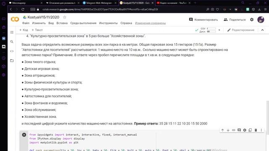The image size is (269, 151).
Task: Open Редактирование mode dropdown
Action: tap(241, 30)
